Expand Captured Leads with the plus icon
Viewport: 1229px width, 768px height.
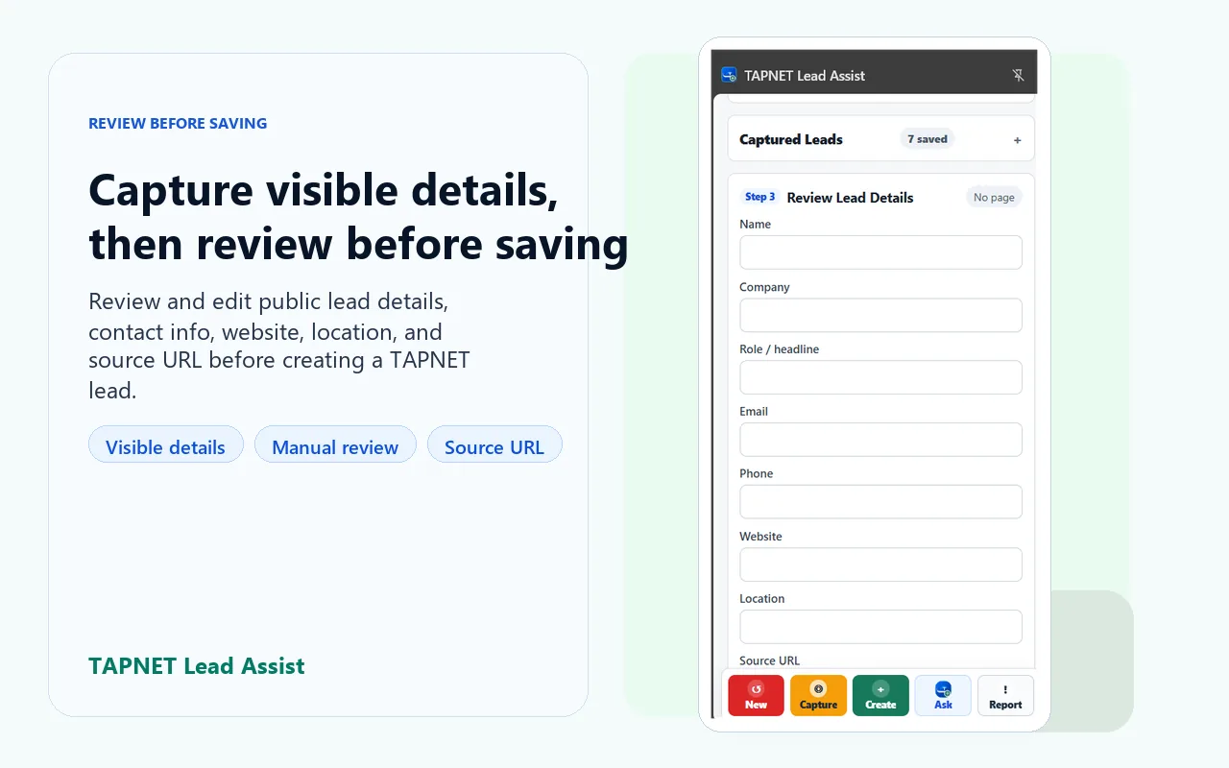pos(1017,140)
